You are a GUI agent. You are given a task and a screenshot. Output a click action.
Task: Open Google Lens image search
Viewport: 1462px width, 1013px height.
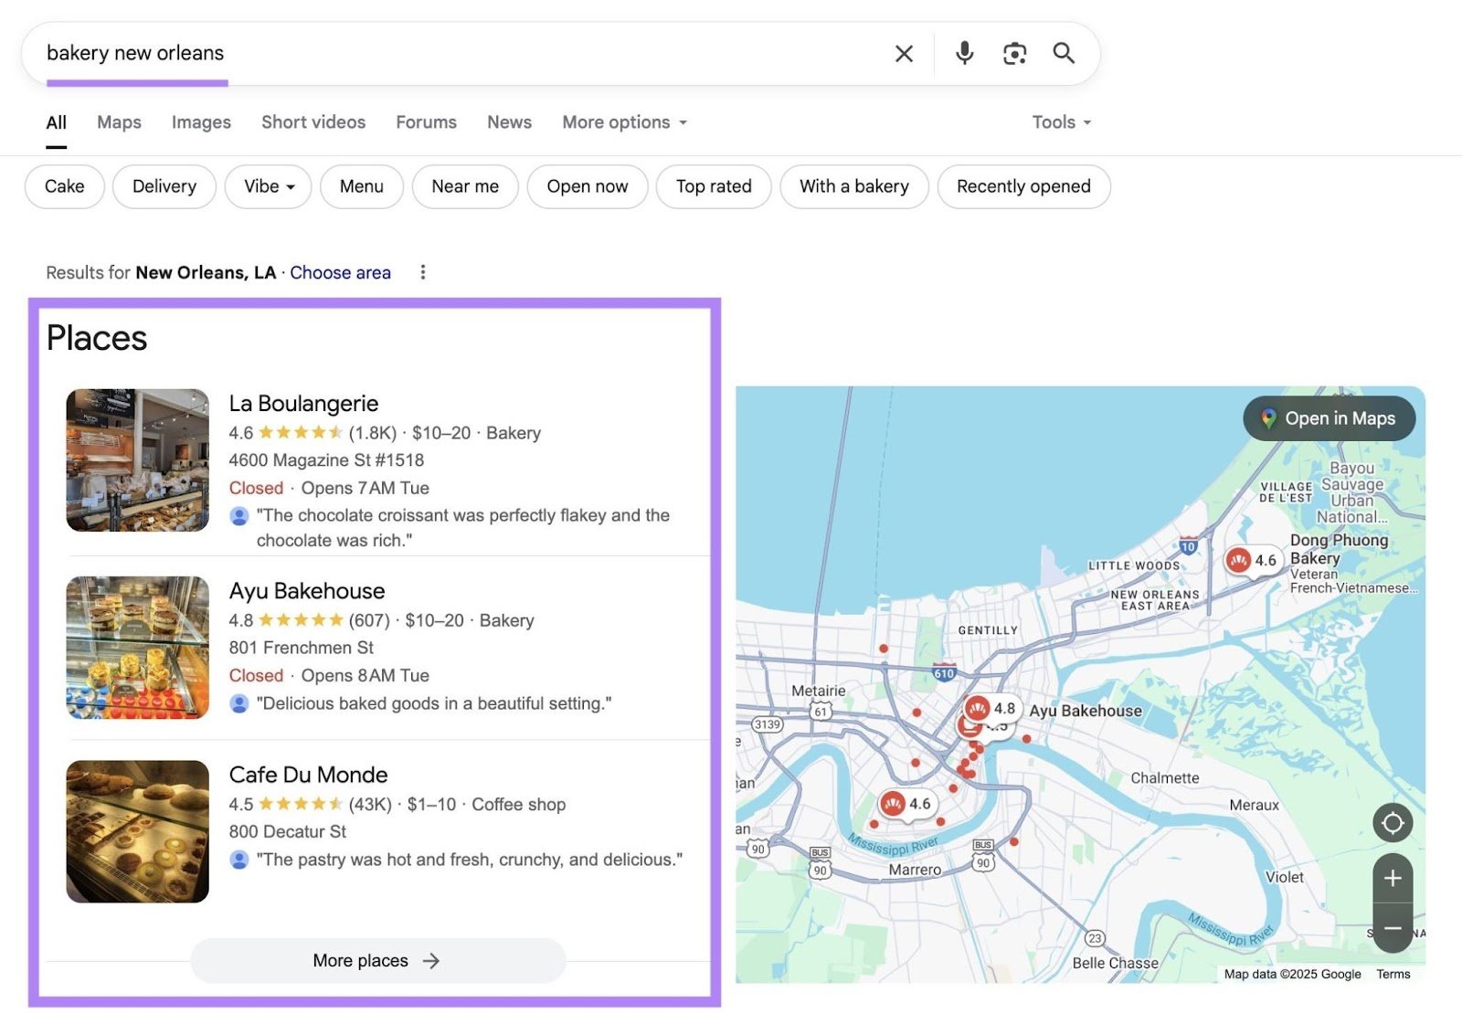pos(1014,53)
